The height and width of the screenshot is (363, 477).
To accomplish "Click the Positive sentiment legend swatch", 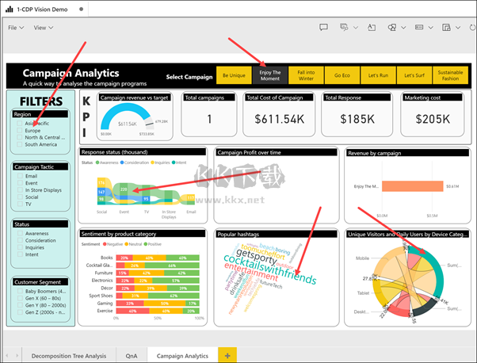I will pyautogui.click(x=146, y=244).
